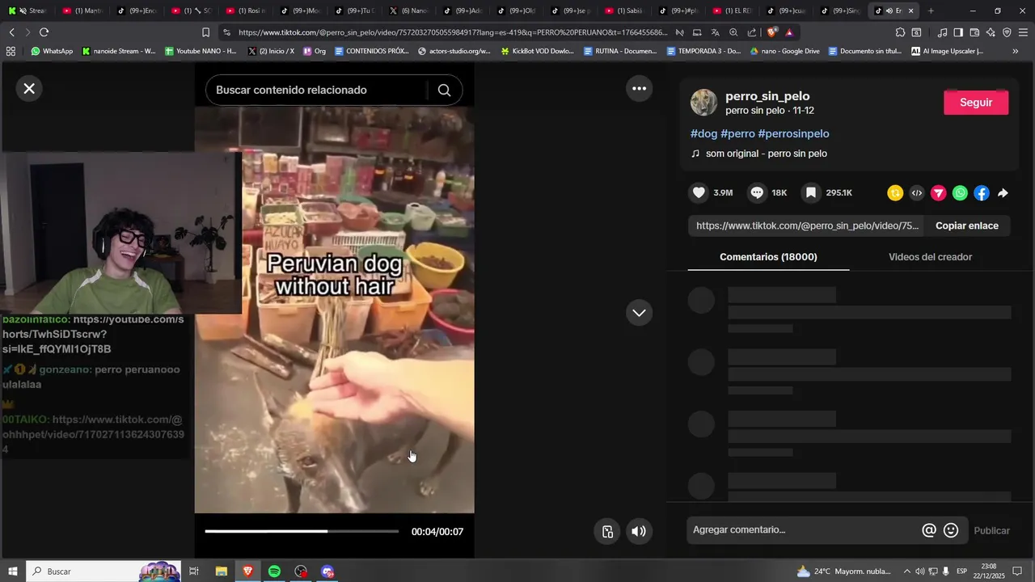Get embed code with the embed icon
Viewport: 1035px width, 582px height.
[x=917, y=193]
